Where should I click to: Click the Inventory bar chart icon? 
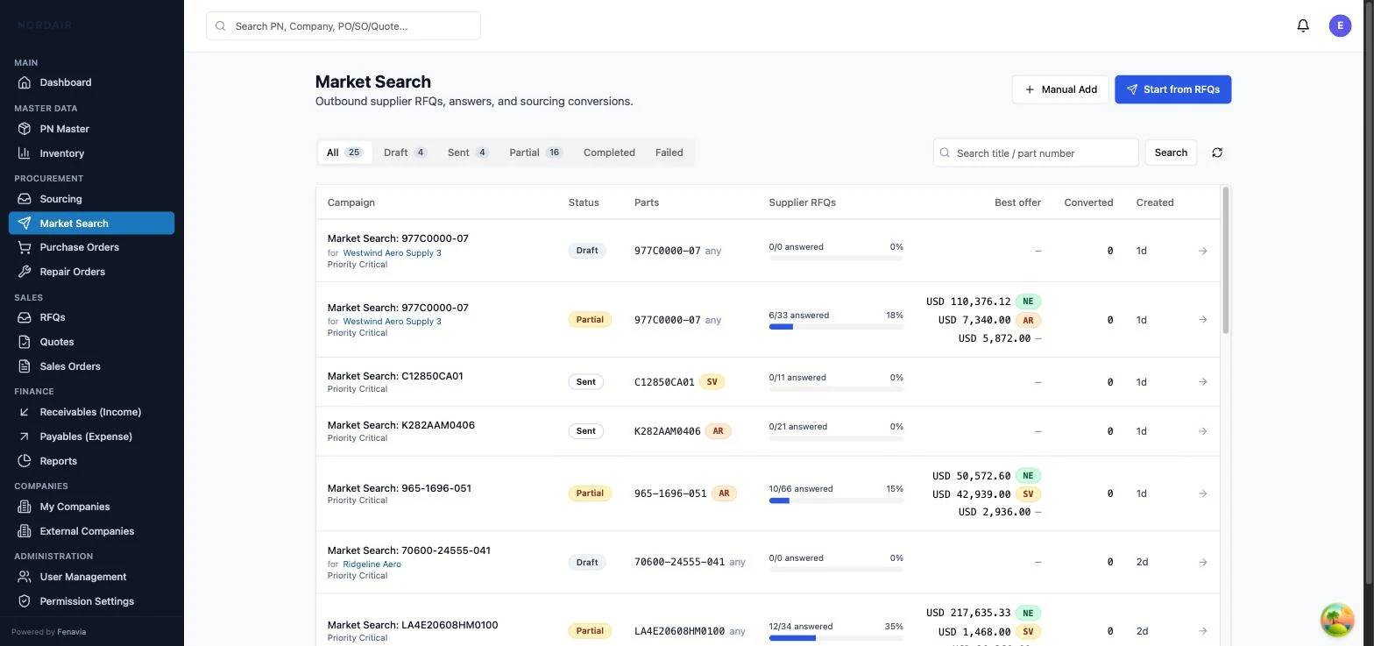(25, 153)
